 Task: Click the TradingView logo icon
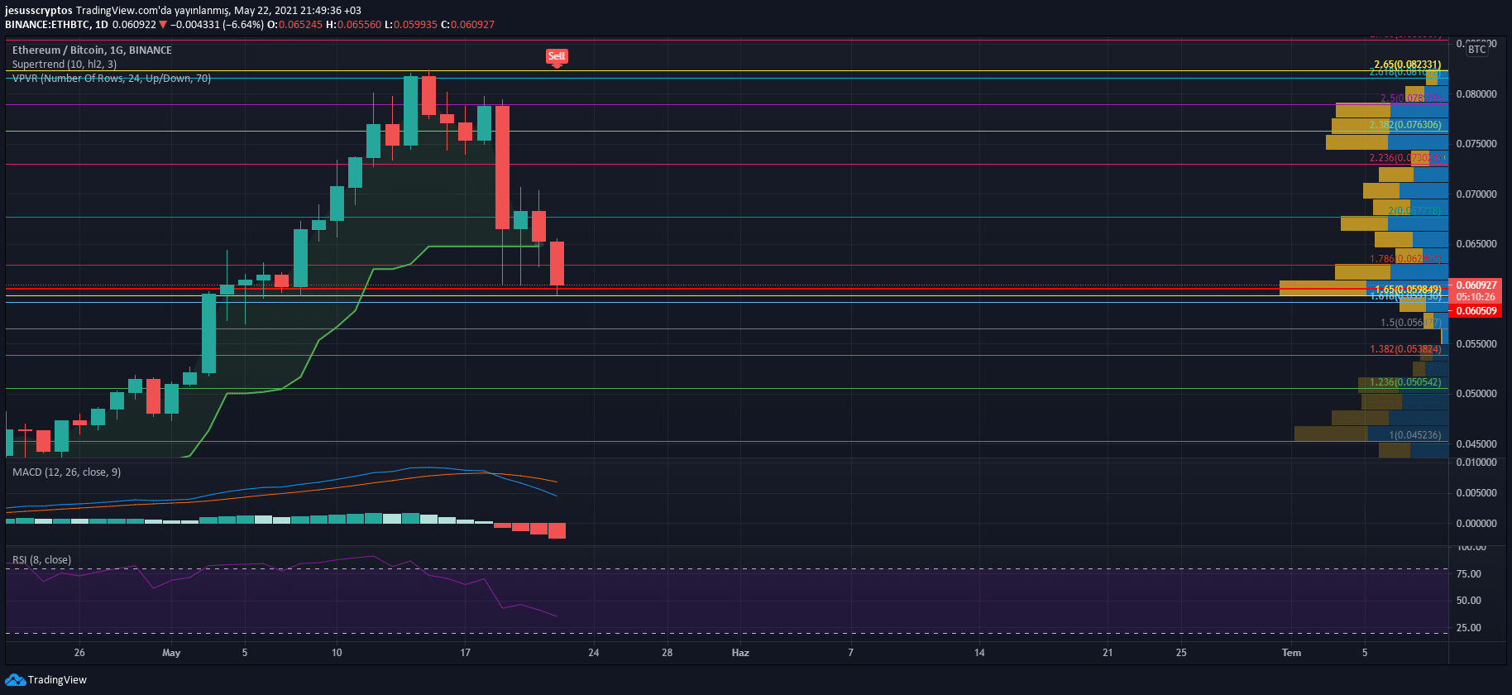[15, 679]
